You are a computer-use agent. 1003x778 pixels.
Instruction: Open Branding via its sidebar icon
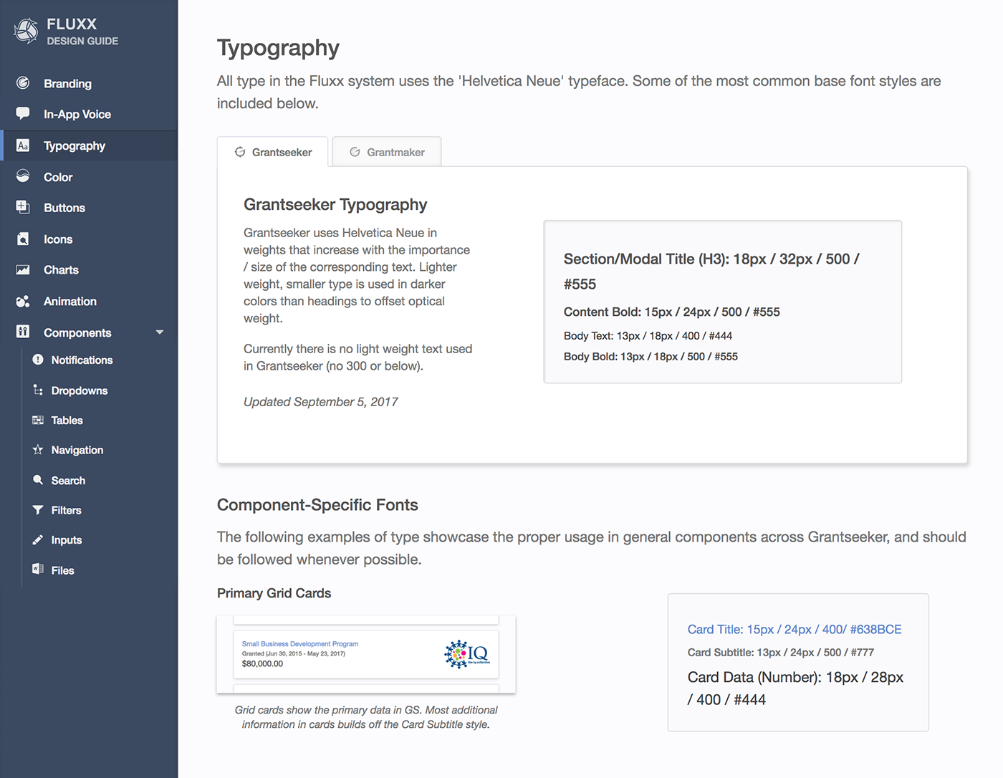23,83
